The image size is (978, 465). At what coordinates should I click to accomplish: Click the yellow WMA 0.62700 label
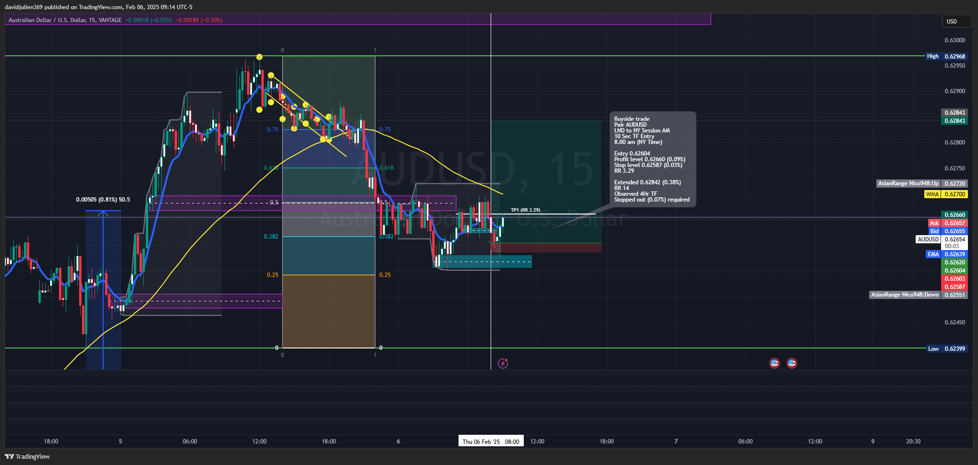tap(946, 194)
